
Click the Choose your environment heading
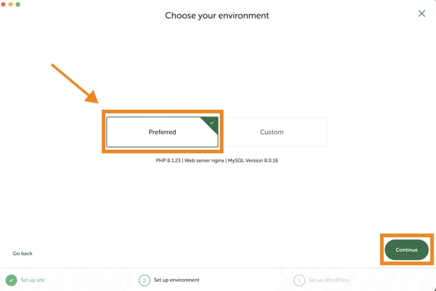pyautogui.click(x=217, y=16)
